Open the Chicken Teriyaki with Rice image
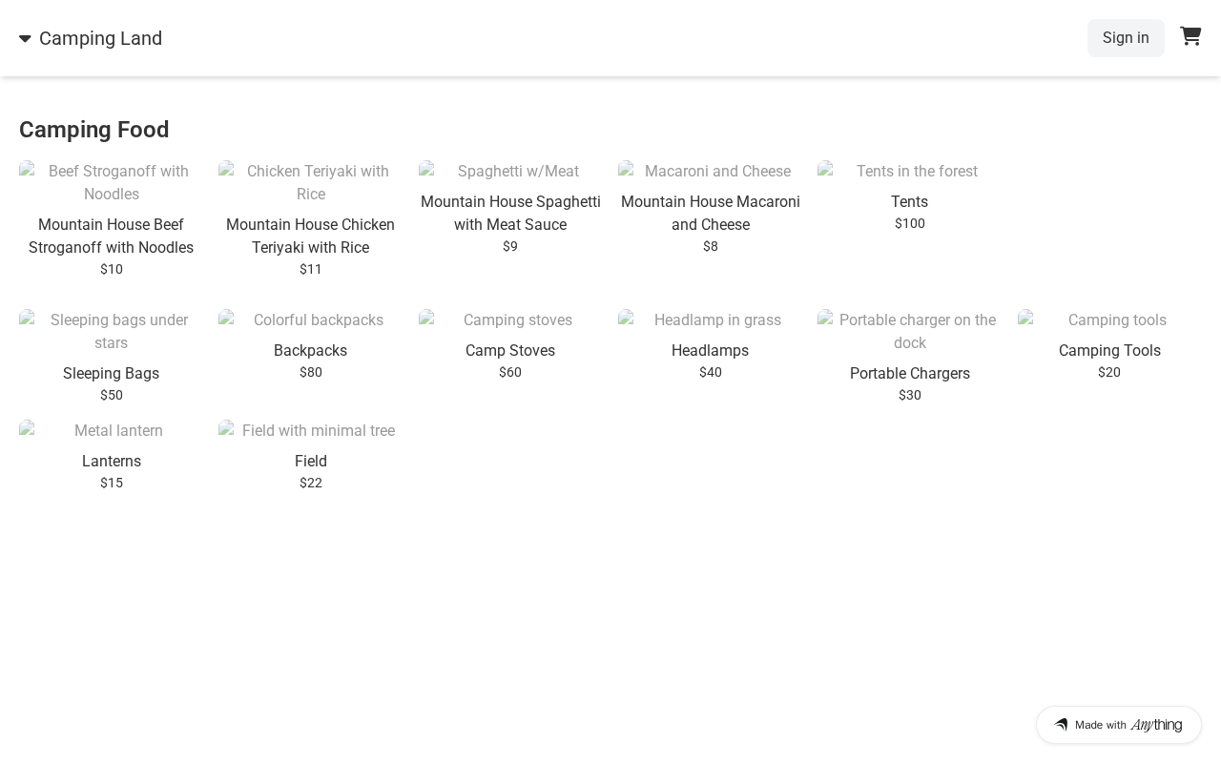1221x763 pixels. click(x=311, y=182)
